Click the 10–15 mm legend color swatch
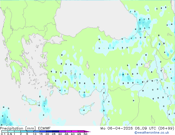 [36, 131]
